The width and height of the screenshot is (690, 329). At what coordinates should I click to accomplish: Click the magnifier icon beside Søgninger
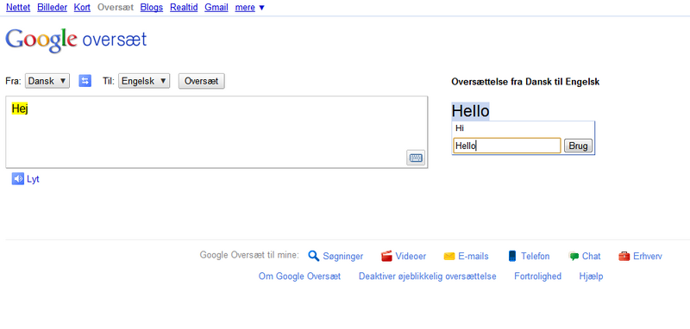(x=313, y=256)
